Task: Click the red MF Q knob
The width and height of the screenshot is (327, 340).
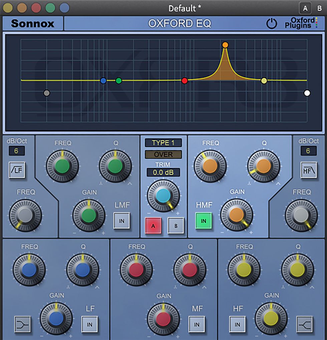Action: [190, 270]
